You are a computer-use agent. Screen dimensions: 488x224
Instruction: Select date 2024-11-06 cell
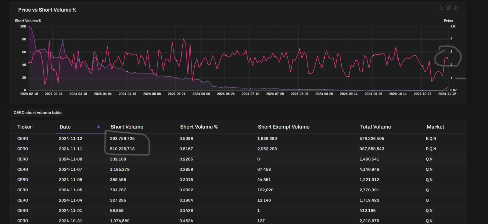tap(70, 180)
